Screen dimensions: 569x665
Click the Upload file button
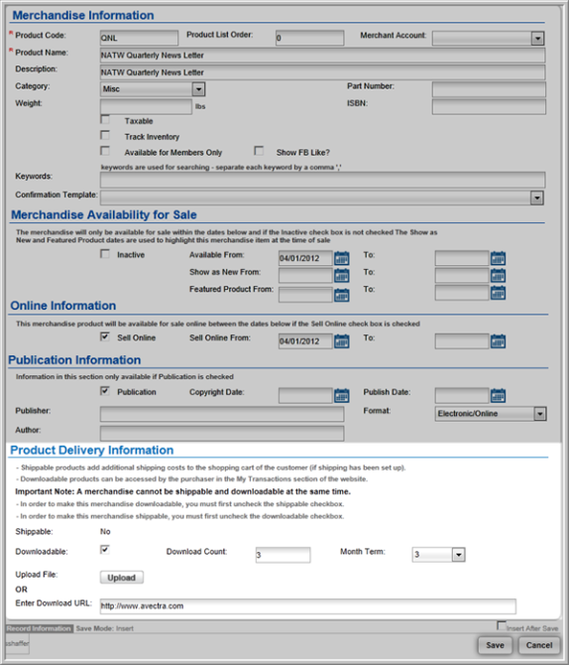tap(122, 578)
